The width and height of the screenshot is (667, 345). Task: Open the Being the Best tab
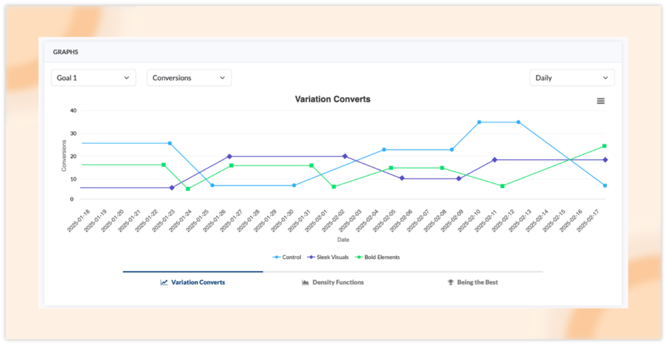(x=473, y=282)
